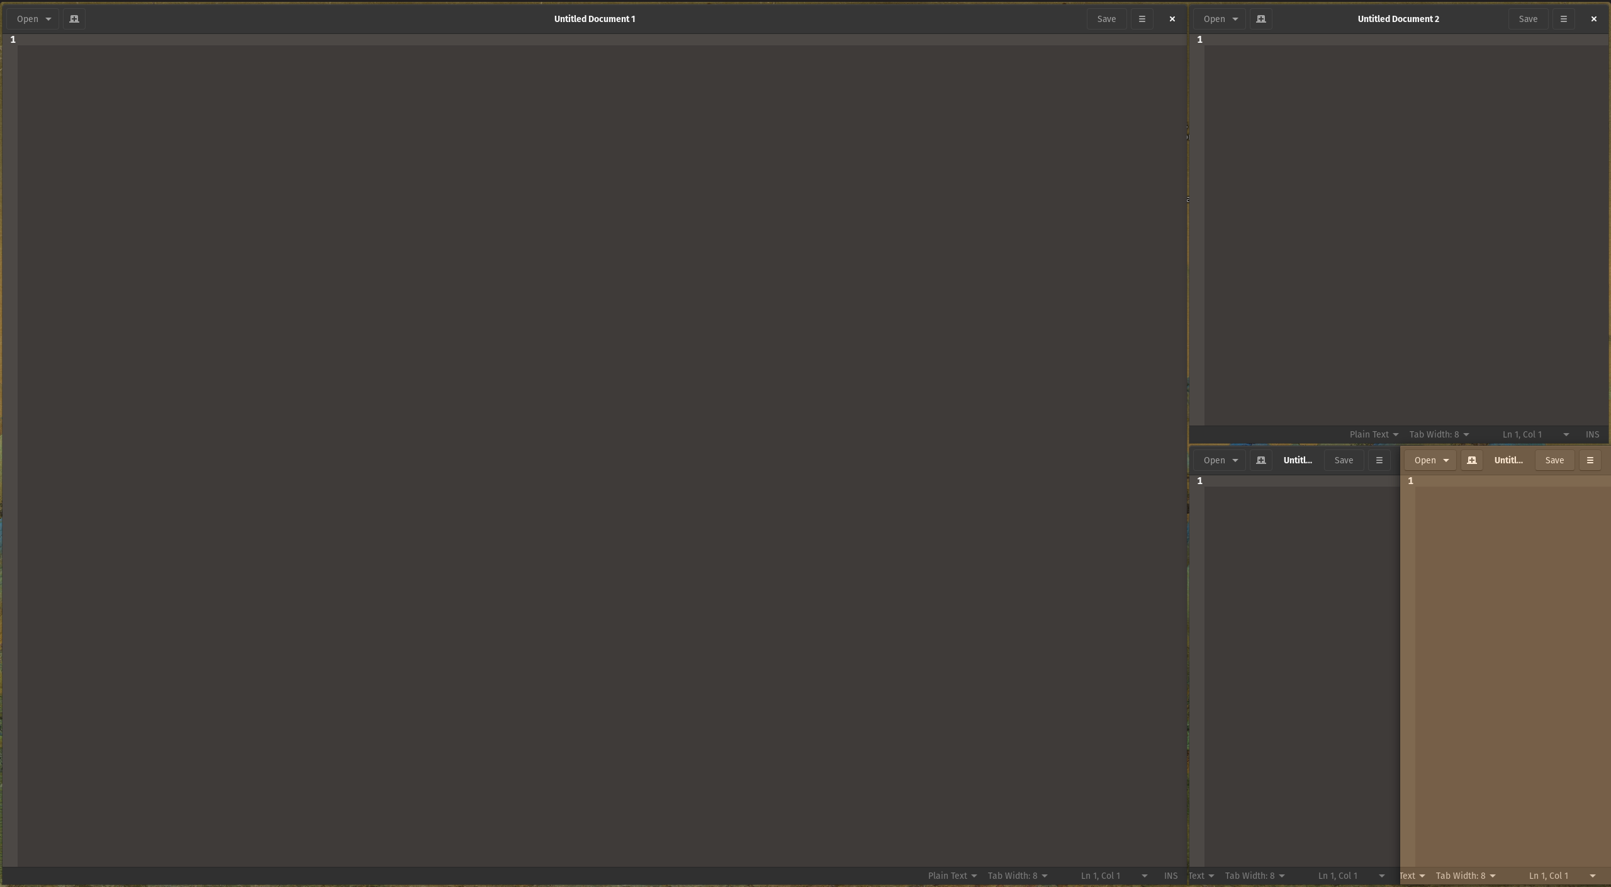Open the Tab Width: 8 dropdown in the bottom status bar
This screenshot has width=1611, height=887.
[1017, 876]
